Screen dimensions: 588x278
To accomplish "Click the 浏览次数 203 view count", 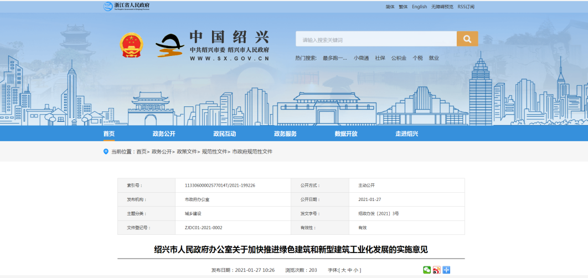I will [x=301, y=270].
